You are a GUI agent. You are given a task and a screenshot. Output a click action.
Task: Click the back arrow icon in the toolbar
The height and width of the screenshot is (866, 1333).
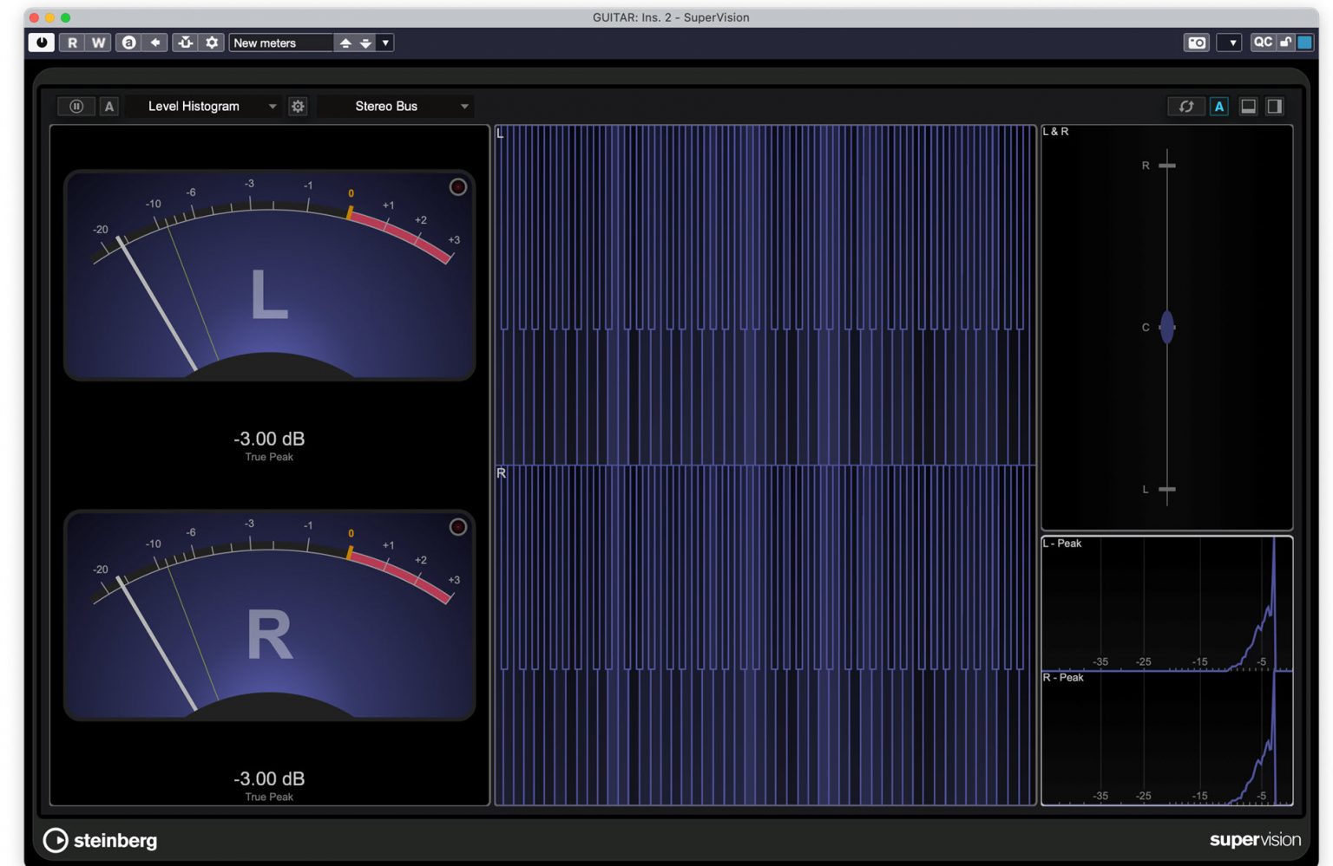coord(154,42)
